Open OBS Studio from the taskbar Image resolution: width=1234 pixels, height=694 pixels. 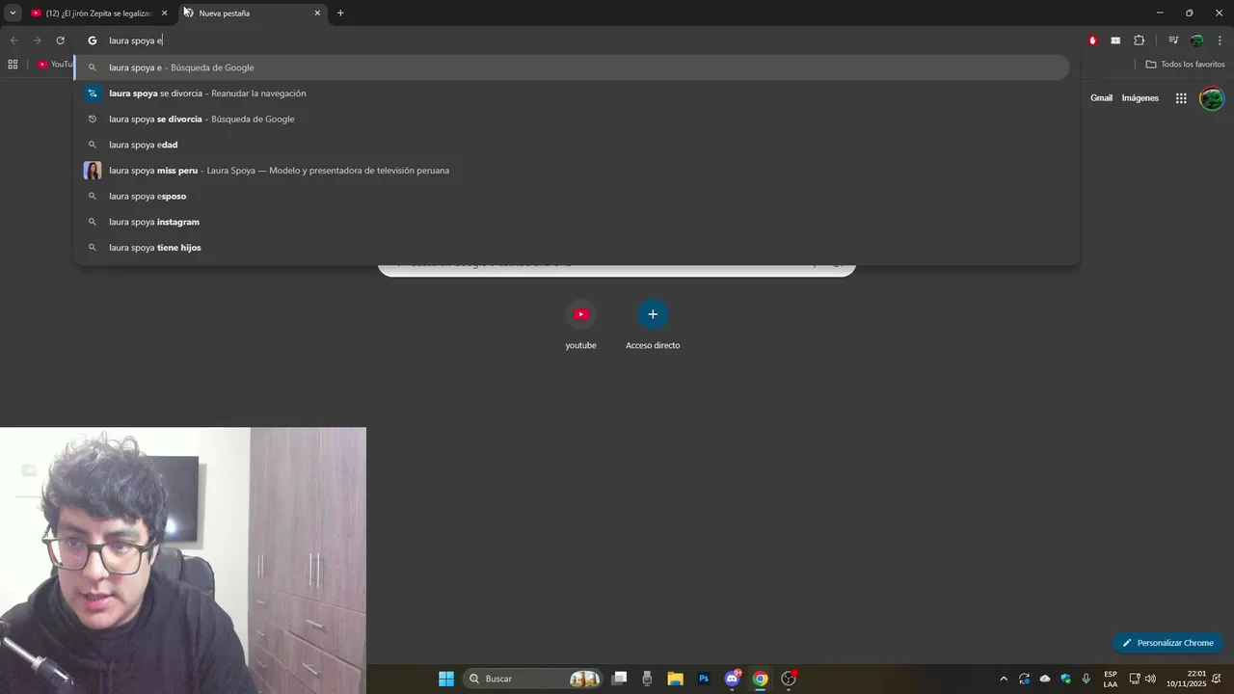pyautogui.click(x=789, y=679)
